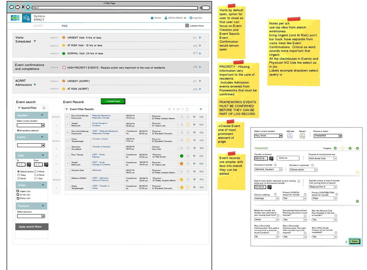The height and width of the screenshot is (270, 367).
Task: Click the Add new resident icon
Action: coord(290,136)
